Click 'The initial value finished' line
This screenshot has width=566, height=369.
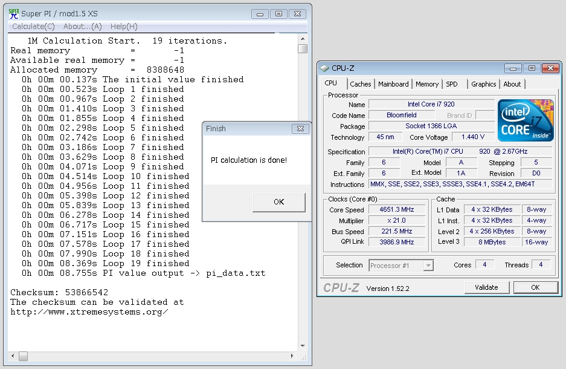tap(132, 79)
